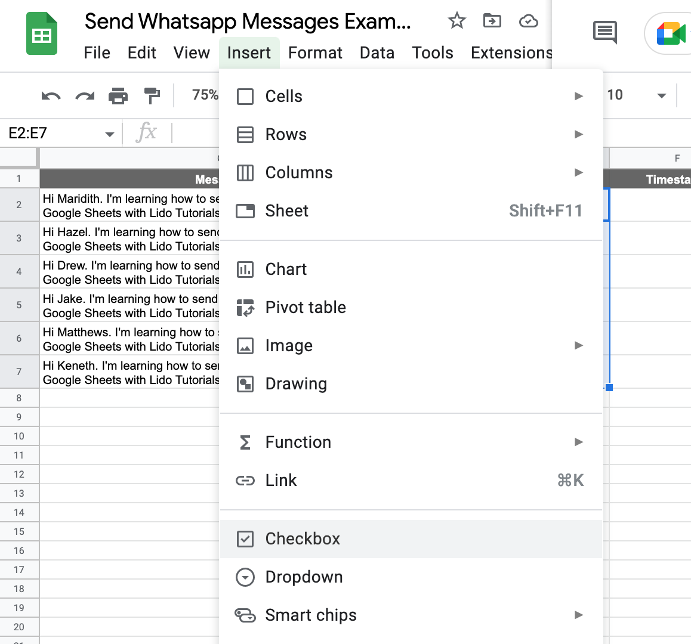Select the paint format roller icon
Screen dimensions: 691x644
(152, 95)
